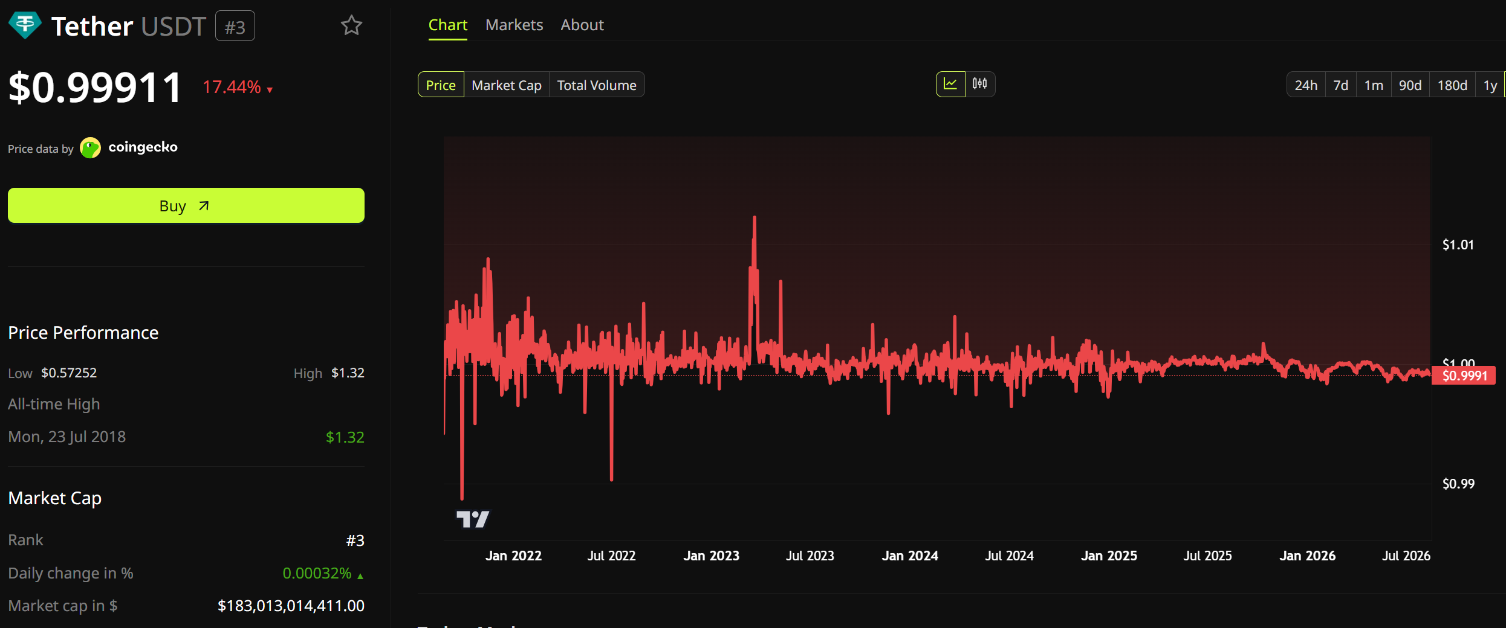The width and height of the screenshot is (1506, 628).
Task: Click the Jul 2026 time axis label
Action: [x=1406, y=556]
